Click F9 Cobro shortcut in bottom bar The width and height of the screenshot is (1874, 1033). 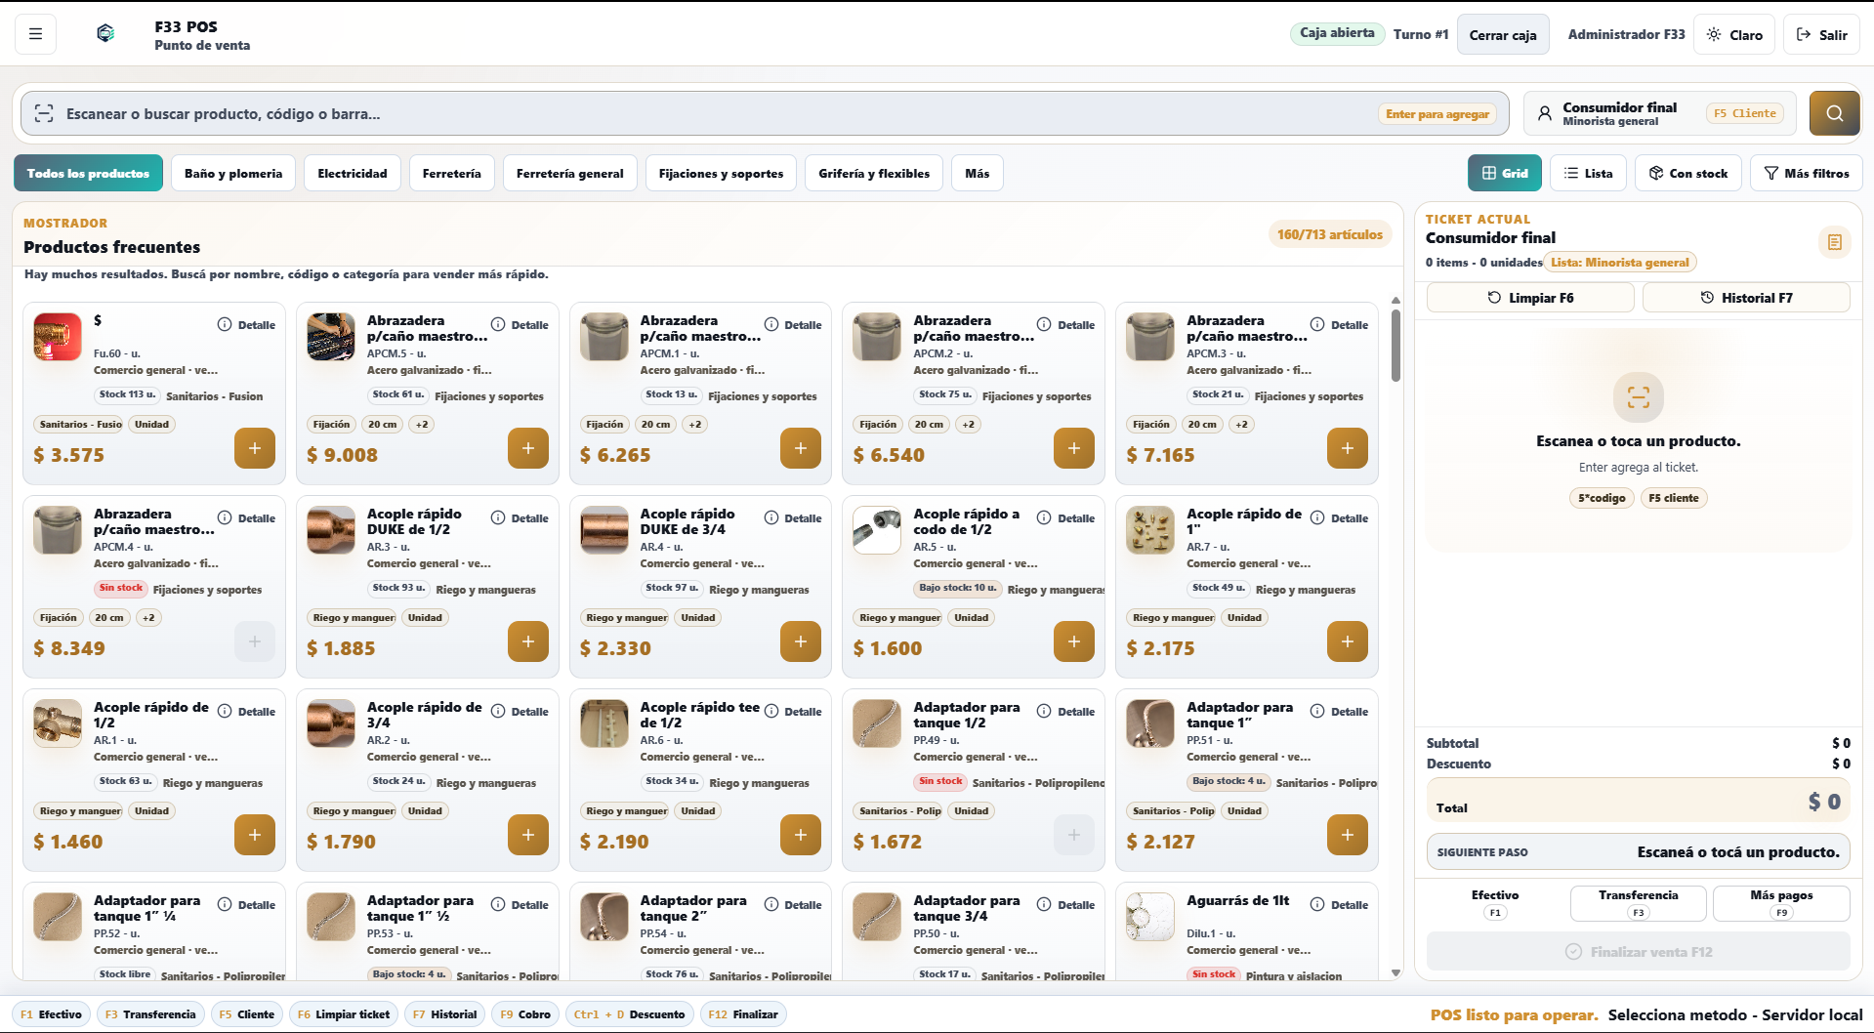pos(525,1014)
